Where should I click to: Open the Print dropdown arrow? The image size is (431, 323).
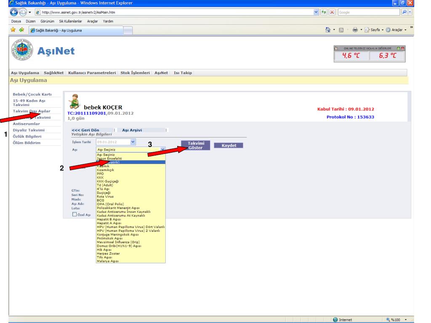(361, 30)
